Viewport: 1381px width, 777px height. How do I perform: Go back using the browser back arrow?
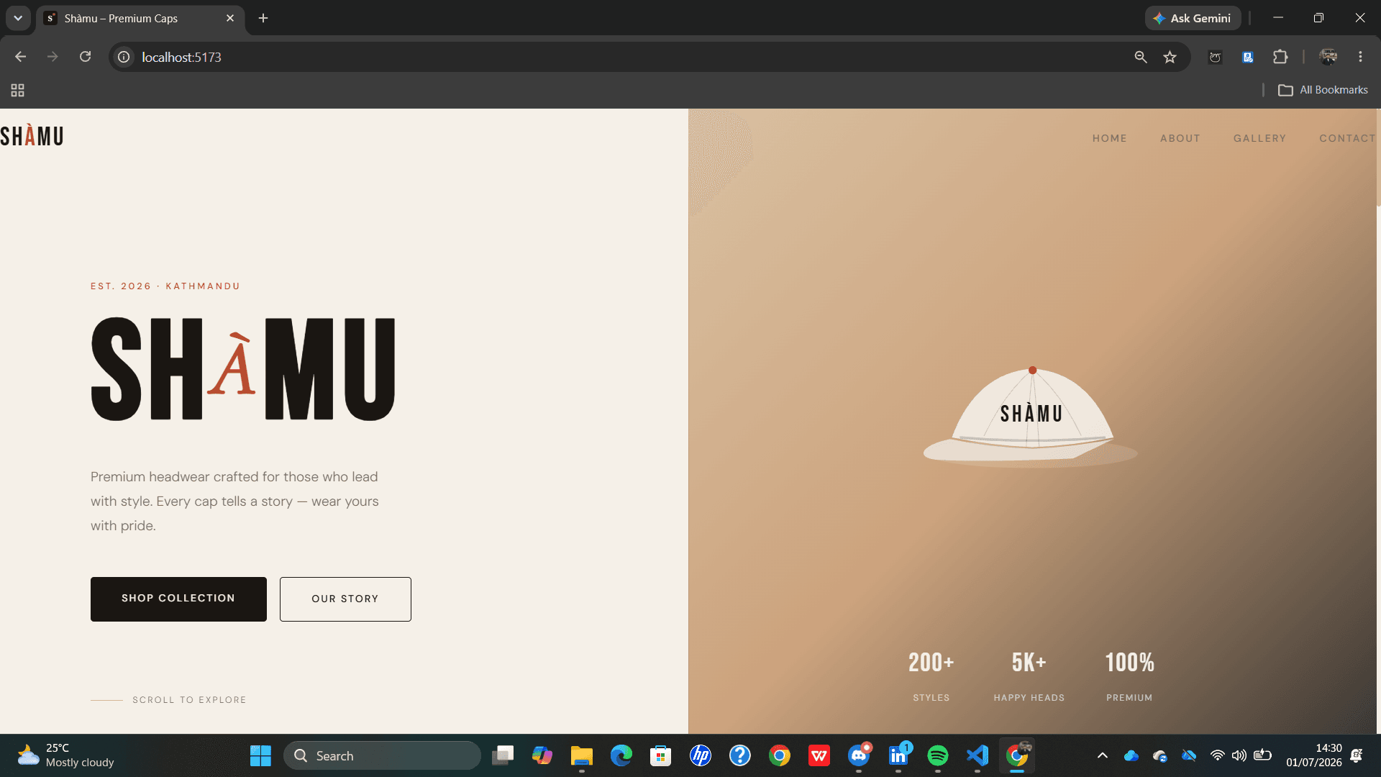(x=20, y=57)
